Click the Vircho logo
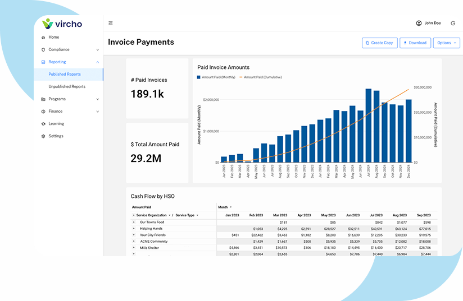 (x=62, y=24)
